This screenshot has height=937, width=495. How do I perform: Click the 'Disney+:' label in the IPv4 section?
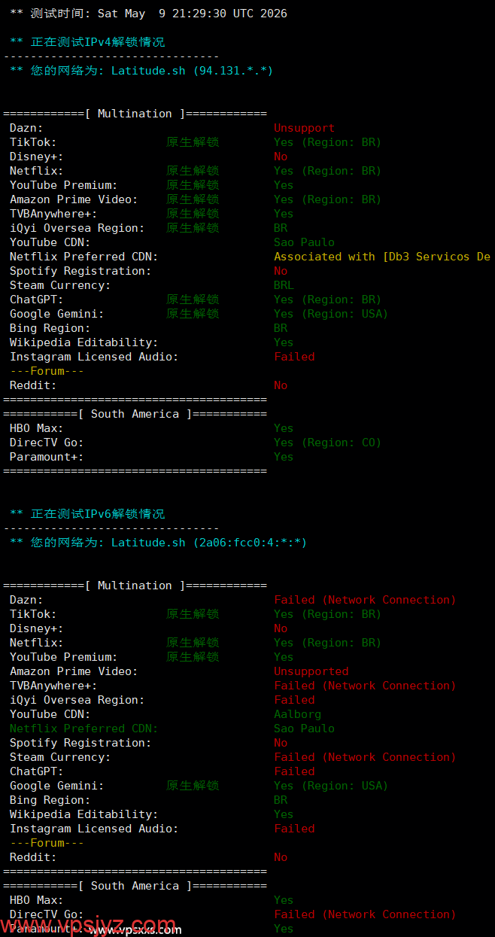tap(37, 157)
